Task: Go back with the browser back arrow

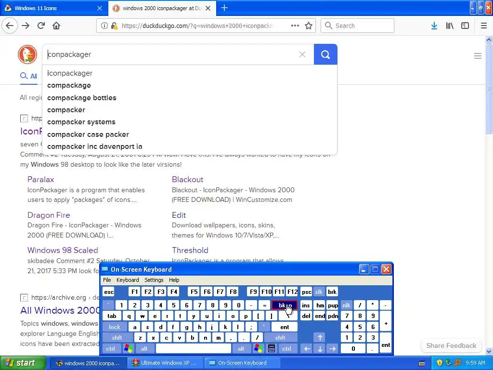Action: (x=10, y=26)
